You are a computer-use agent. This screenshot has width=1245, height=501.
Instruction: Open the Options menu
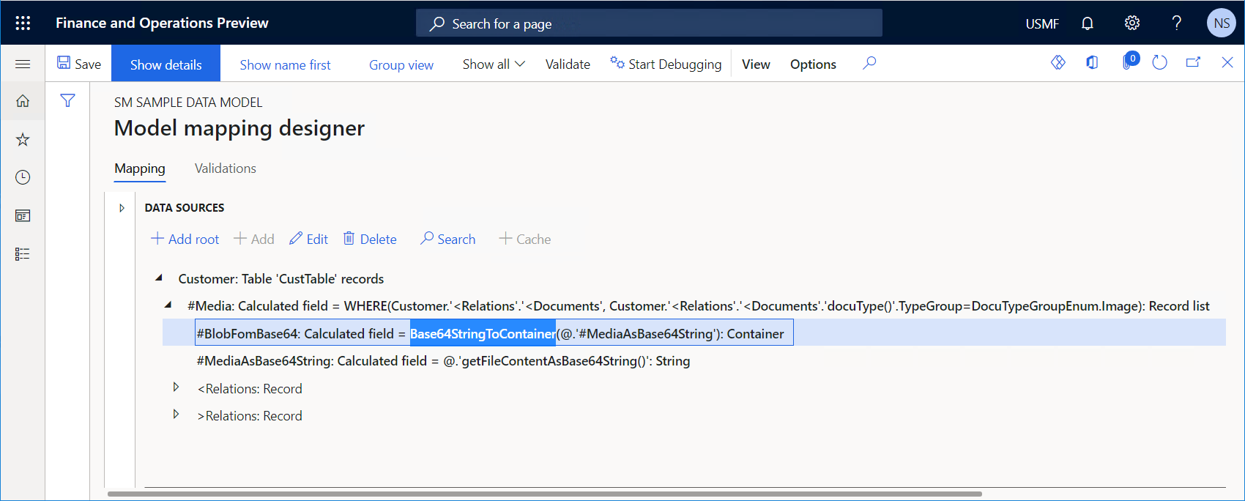tap(813, 64)
